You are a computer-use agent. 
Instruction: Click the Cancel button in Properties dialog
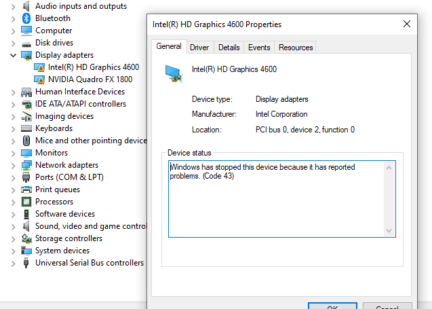click(x=387, y=306)
